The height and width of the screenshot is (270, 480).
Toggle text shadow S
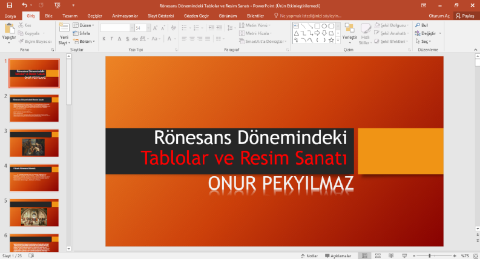coord(127,39)
